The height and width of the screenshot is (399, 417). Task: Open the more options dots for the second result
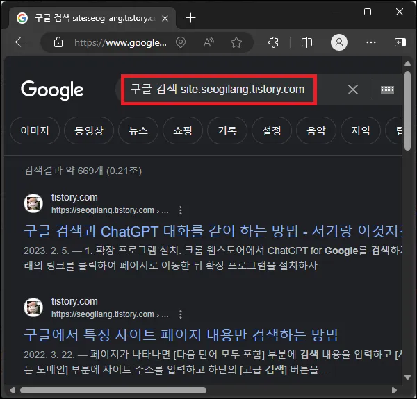pyautogui.click(x=181, y=314)
